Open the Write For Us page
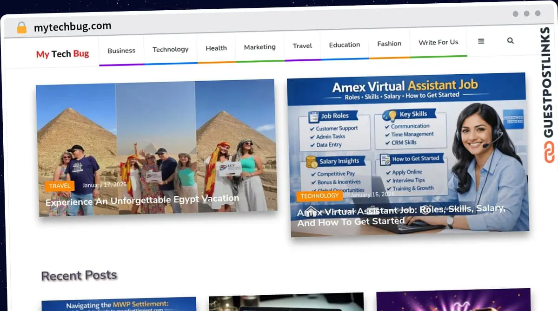This screenshot has width=558, height=311. [x=438, y=42]
